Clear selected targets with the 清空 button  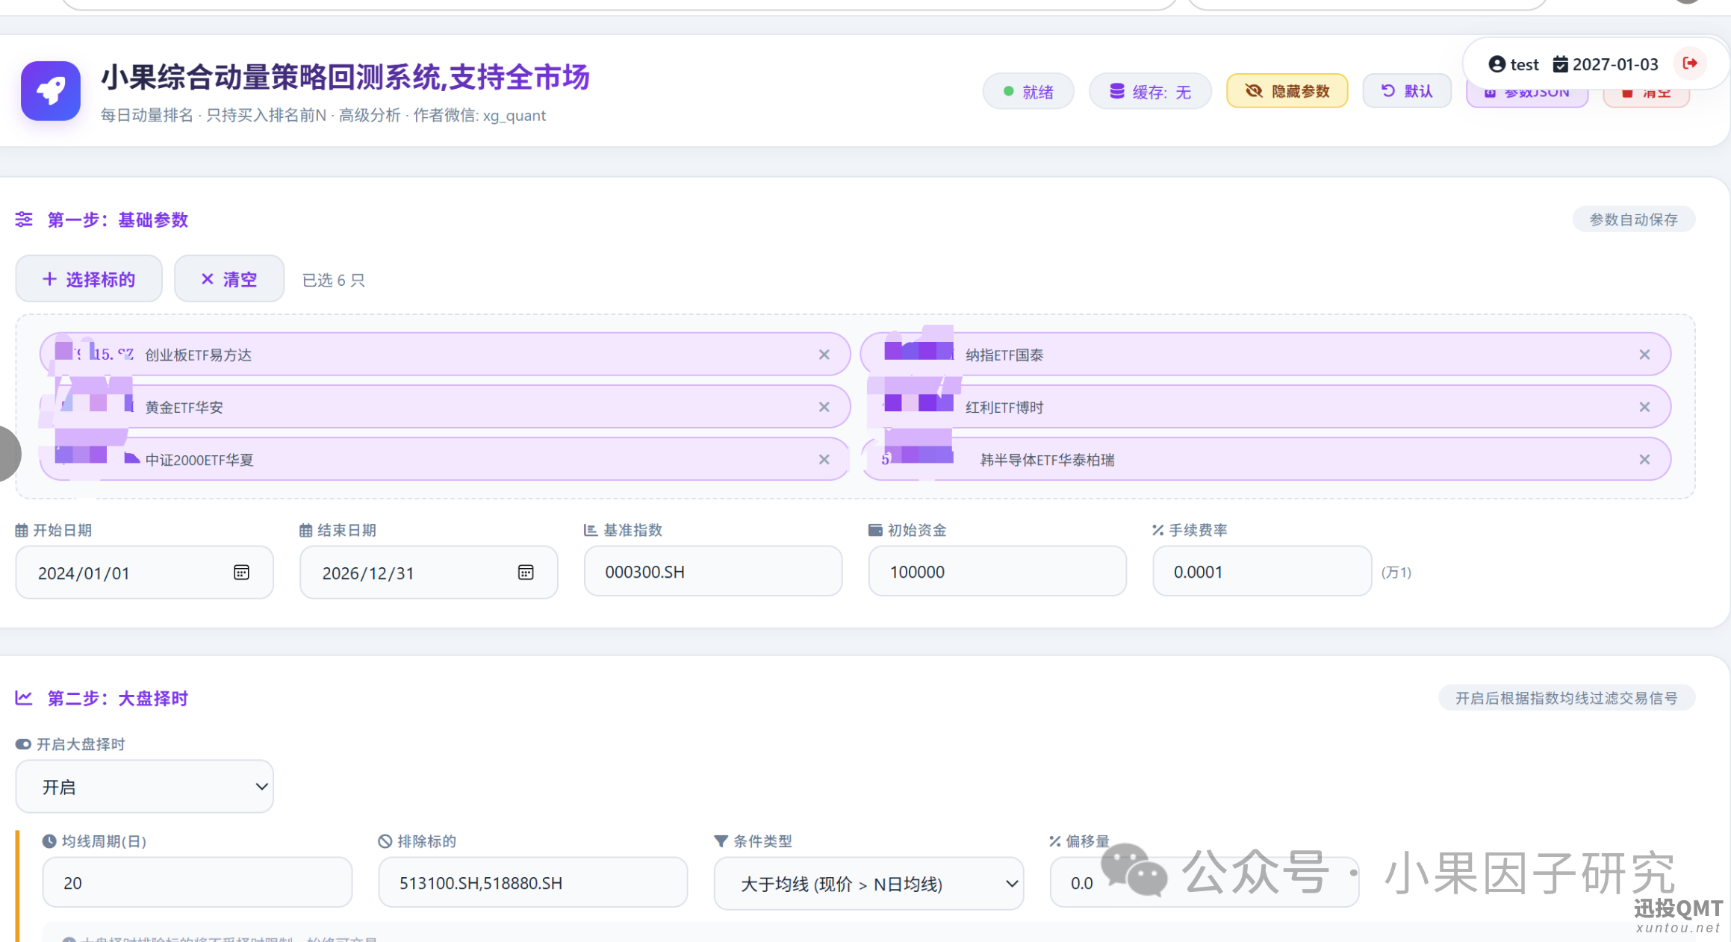[x=229, y=279]
